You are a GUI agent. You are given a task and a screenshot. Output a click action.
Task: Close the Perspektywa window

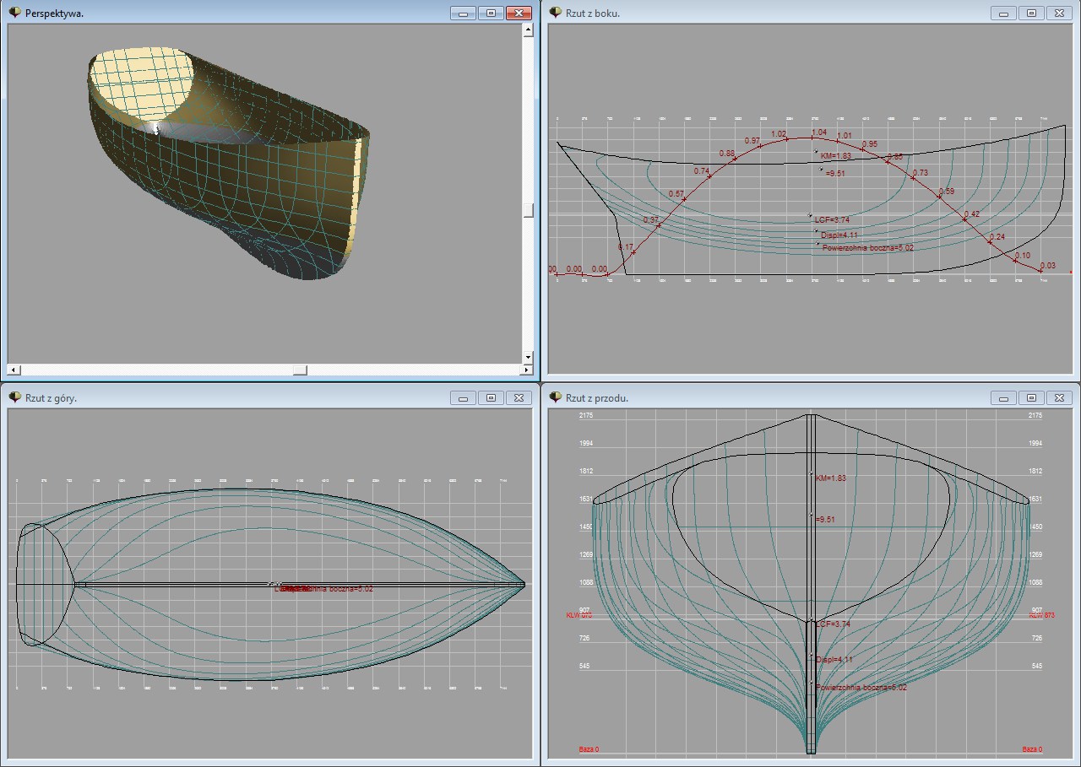coord(519,13)
